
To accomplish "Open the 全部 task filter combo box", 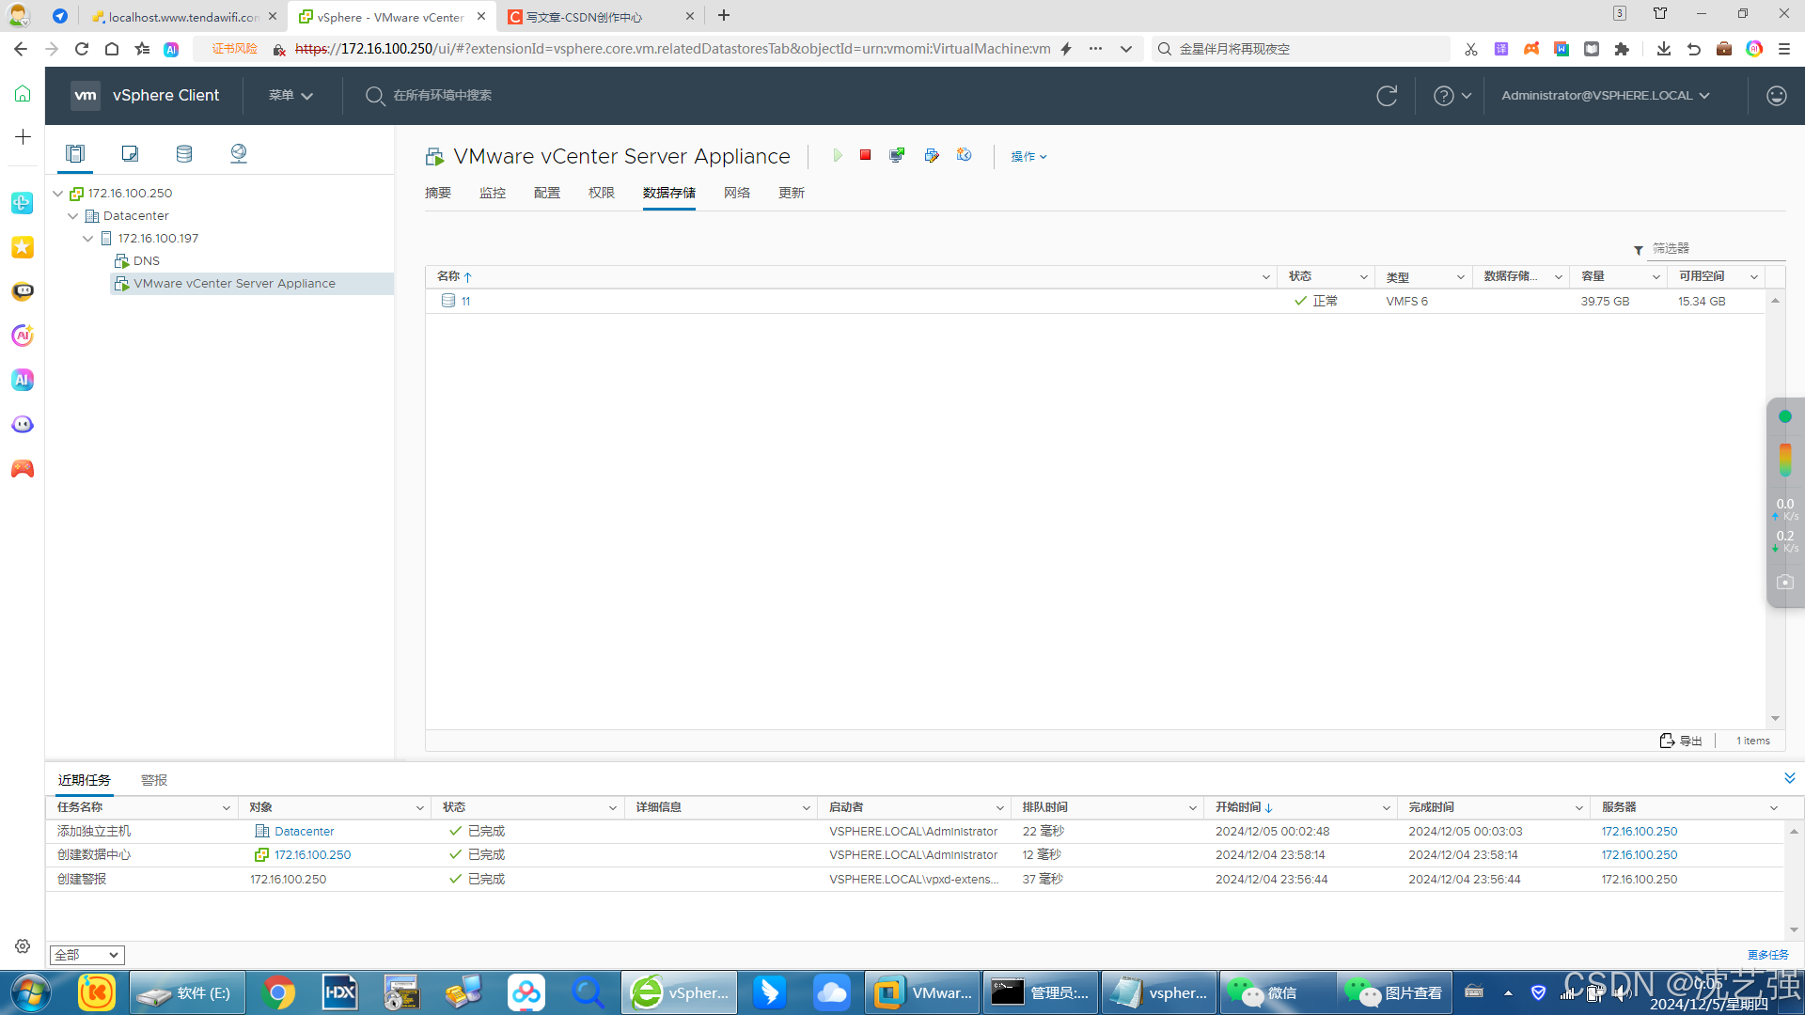I will [86, 955].
